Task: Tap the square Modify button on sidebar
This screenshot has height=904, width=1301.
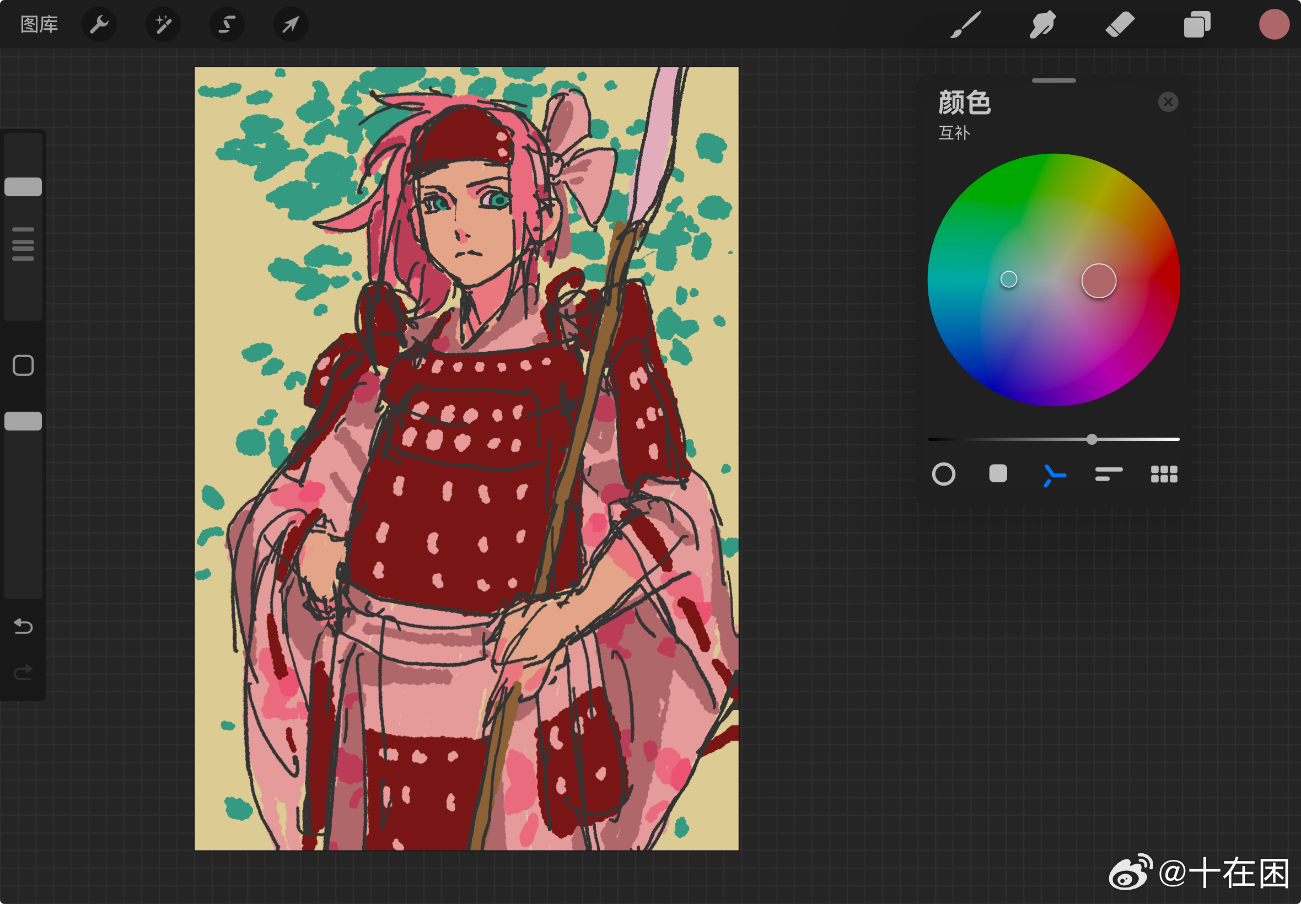Action: [x=23, y=365]
